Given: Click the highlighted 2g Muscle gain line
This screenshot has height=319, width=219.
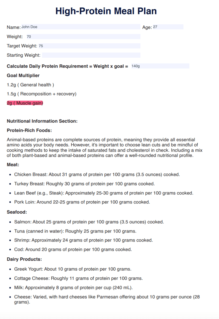Looking at the screenshot, I should coord(25,103).
